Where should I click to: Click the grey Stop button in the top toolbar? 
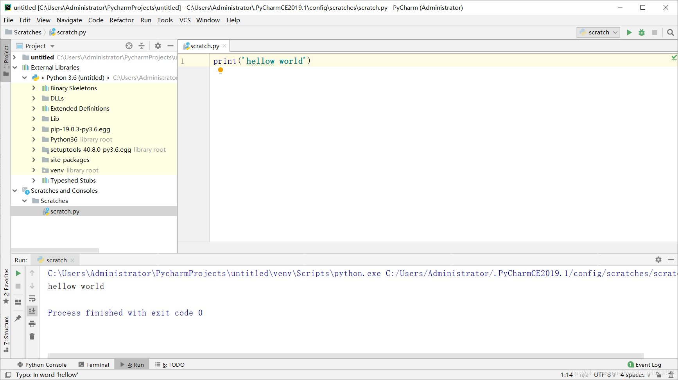pyautogui.click(x=655, y=32)
